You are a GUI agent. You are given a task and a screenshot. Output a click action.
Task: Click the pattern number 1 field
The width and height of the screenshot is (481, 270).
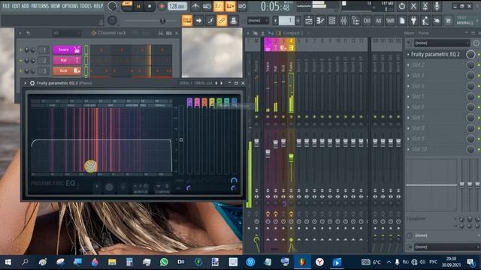[x=286, y=21]
